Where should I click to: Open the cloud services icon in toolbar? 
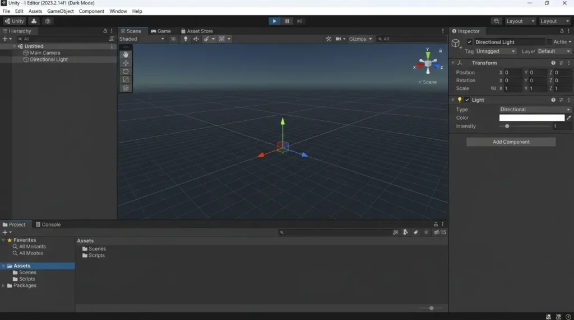coord(48,21)
